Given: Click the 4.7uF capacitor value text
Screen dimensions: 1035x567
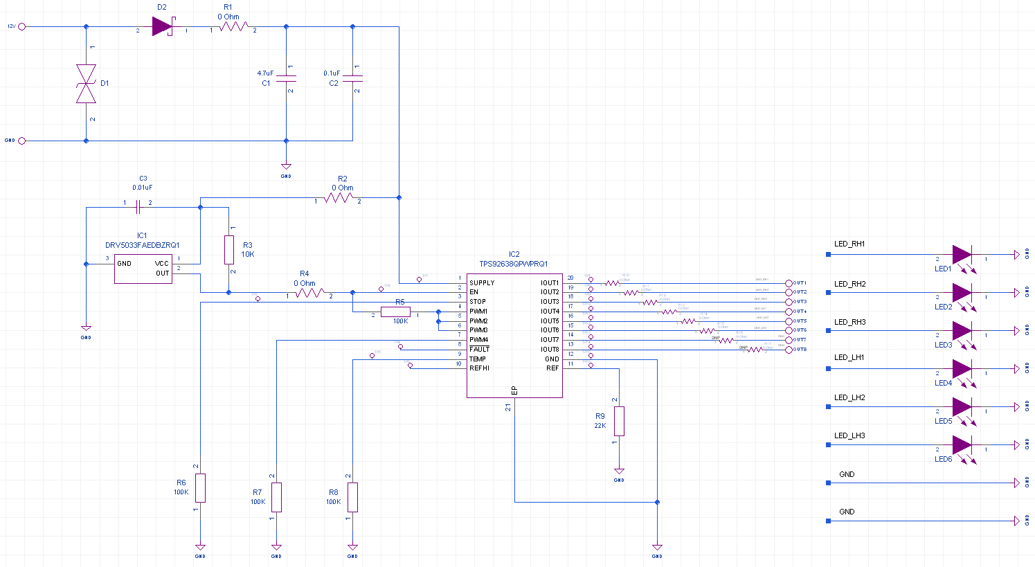Looking at the screenshot, I should pyautogui.click(x=265, y=73).
